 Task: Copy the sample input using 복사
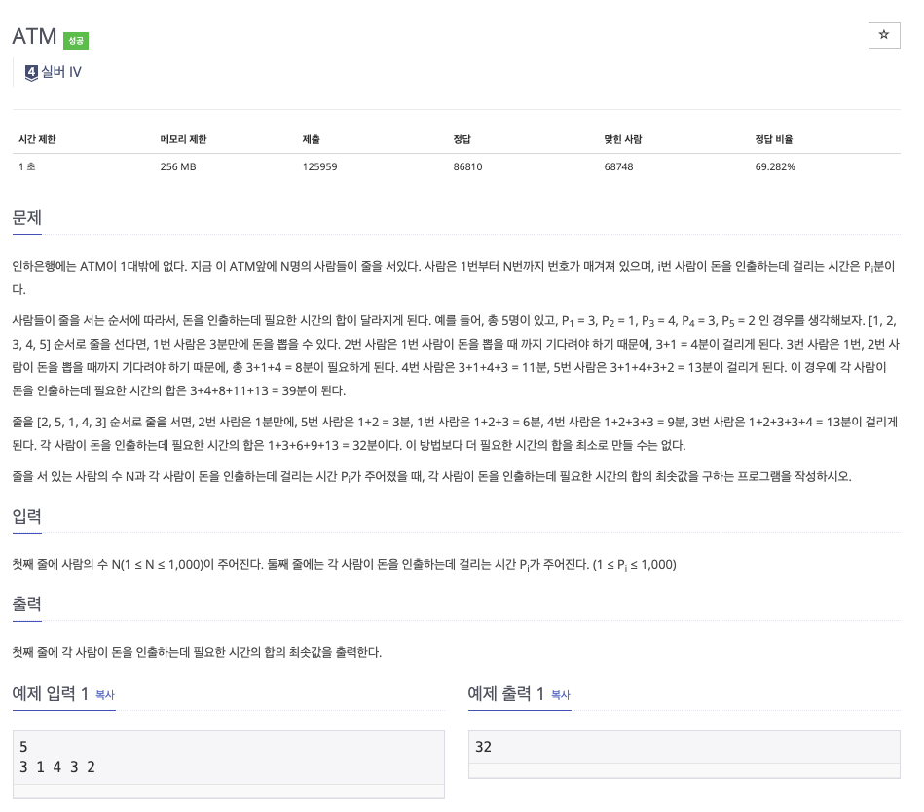(105, 695)
